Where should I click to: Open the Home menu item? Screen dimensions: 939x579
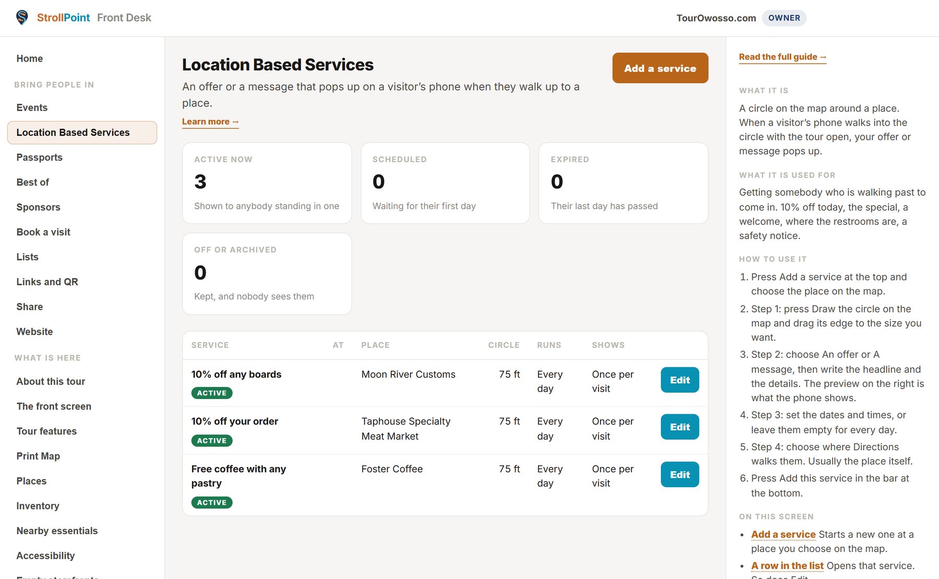(30, 58)
